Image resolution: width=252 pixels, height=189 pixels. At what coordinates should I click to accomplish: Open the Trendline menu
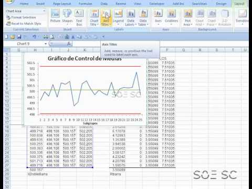tap(242, 17)
